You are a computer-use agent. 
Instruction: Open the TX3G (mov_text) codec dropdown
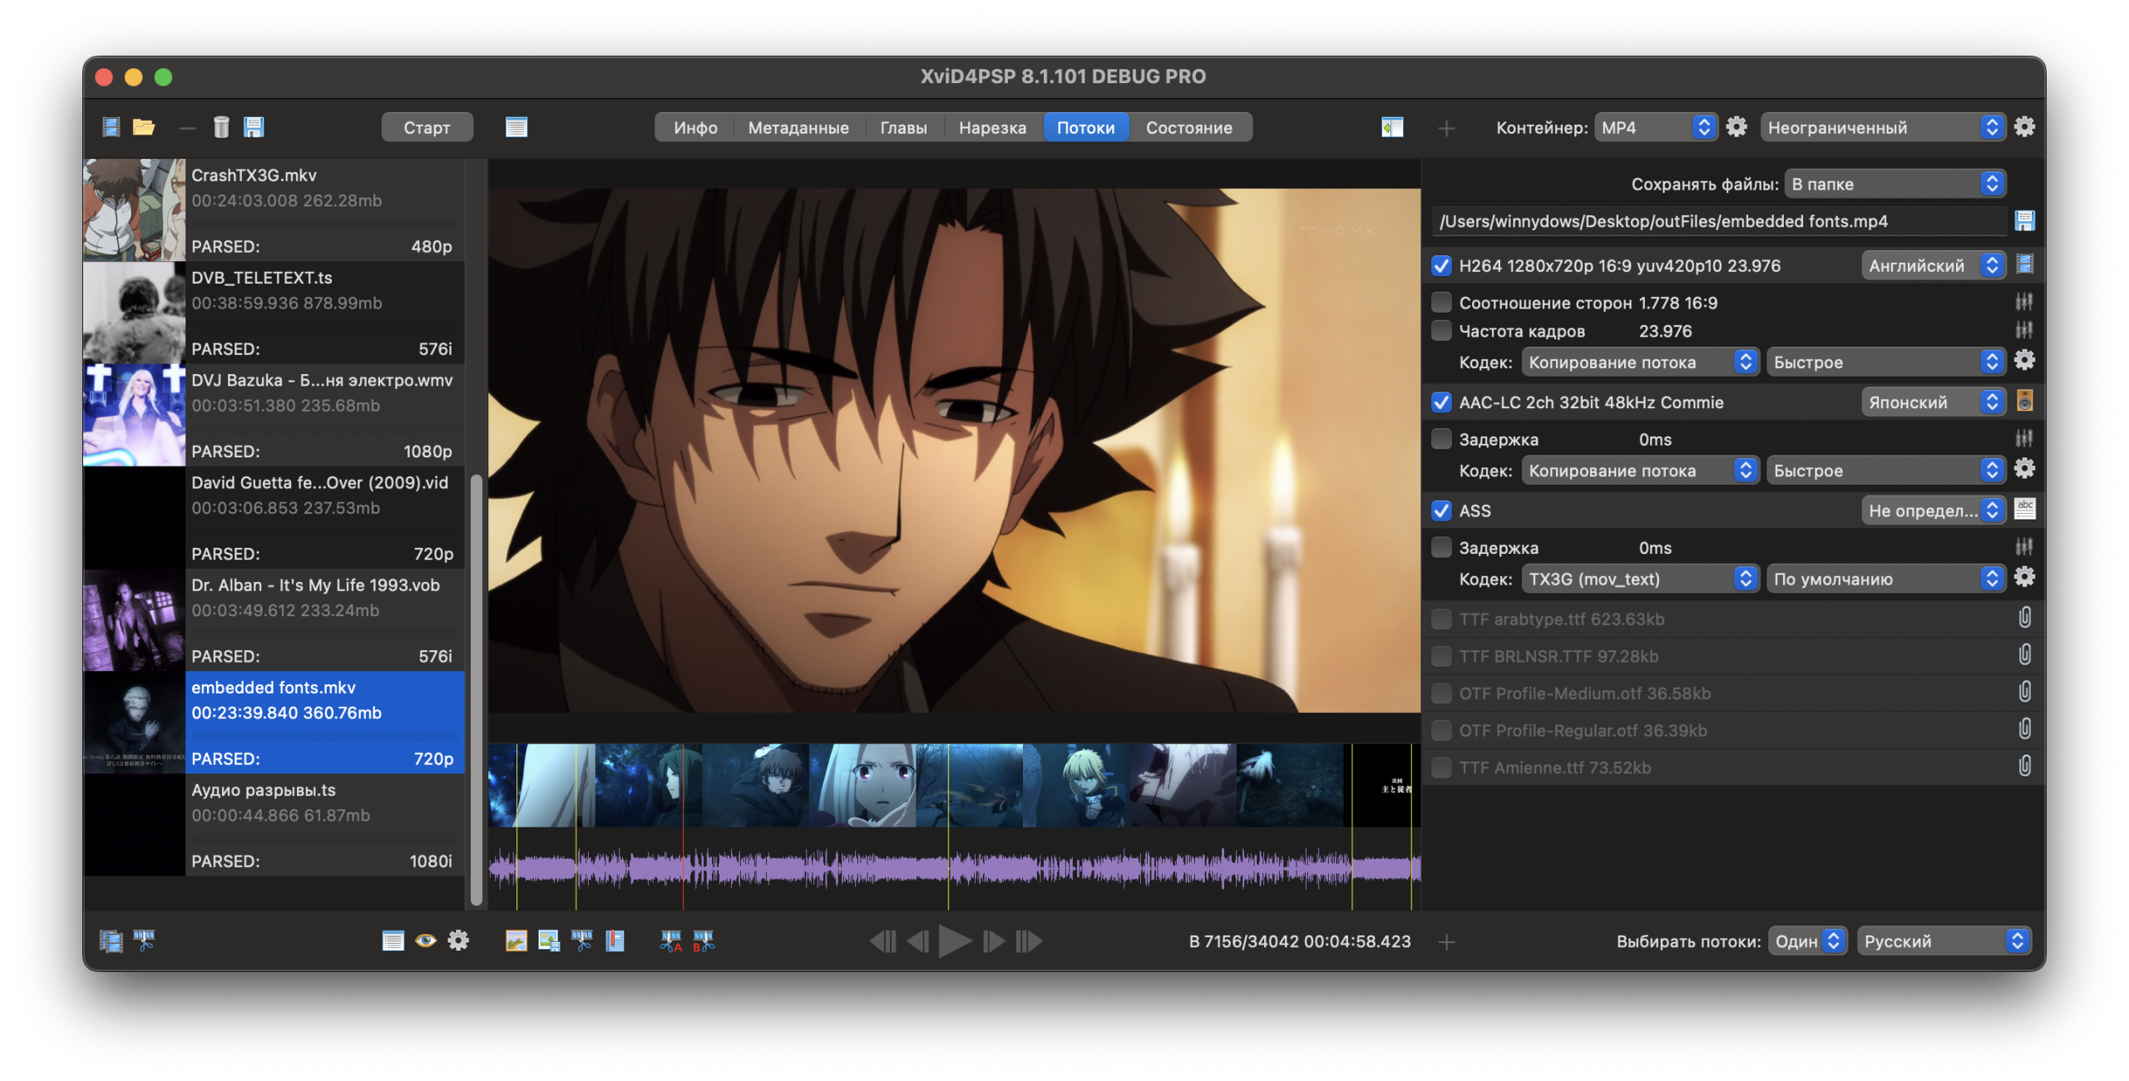click(x=1639, y=579)
